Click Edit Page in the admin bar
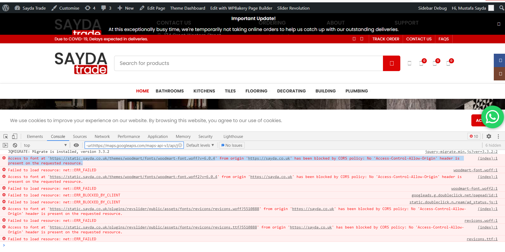Viewport: 505px width, 252px height. [152, 8]
